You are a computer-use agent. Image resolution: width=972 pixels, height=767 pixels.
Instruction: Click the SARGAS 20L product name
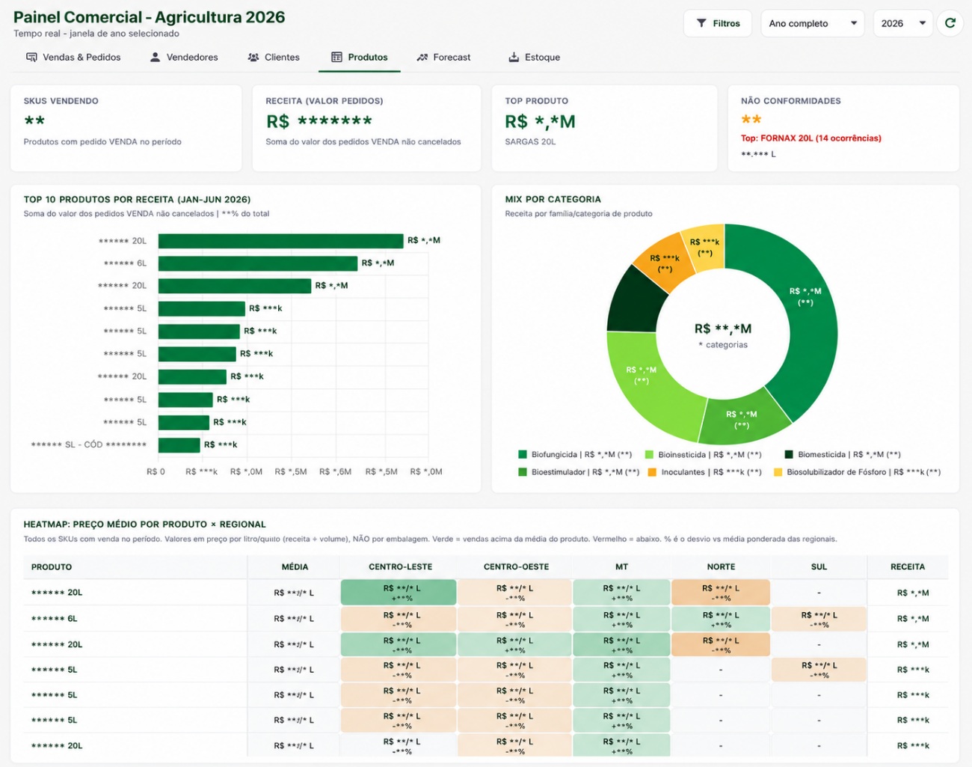(x=530, y=141)
